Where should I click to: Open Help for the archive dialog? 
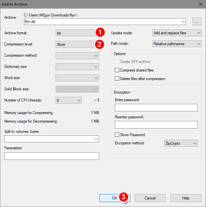[x=186, y=198]
